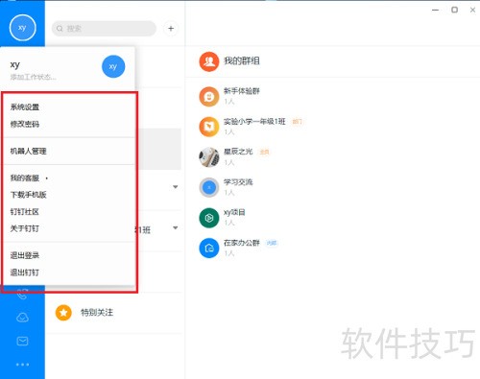Click the orange tag next to 实验小学一年级1班

(298, 122)
